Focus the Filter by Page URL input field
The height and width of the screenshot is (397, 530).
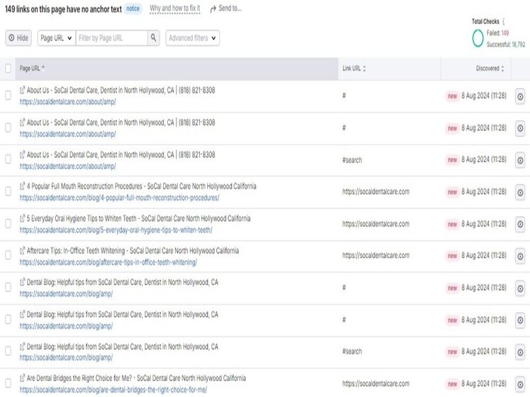tap(111, 38)
